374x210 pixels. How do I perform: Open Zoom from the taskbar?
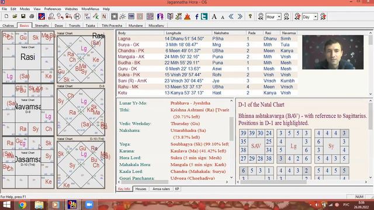[x=89, y=205]
